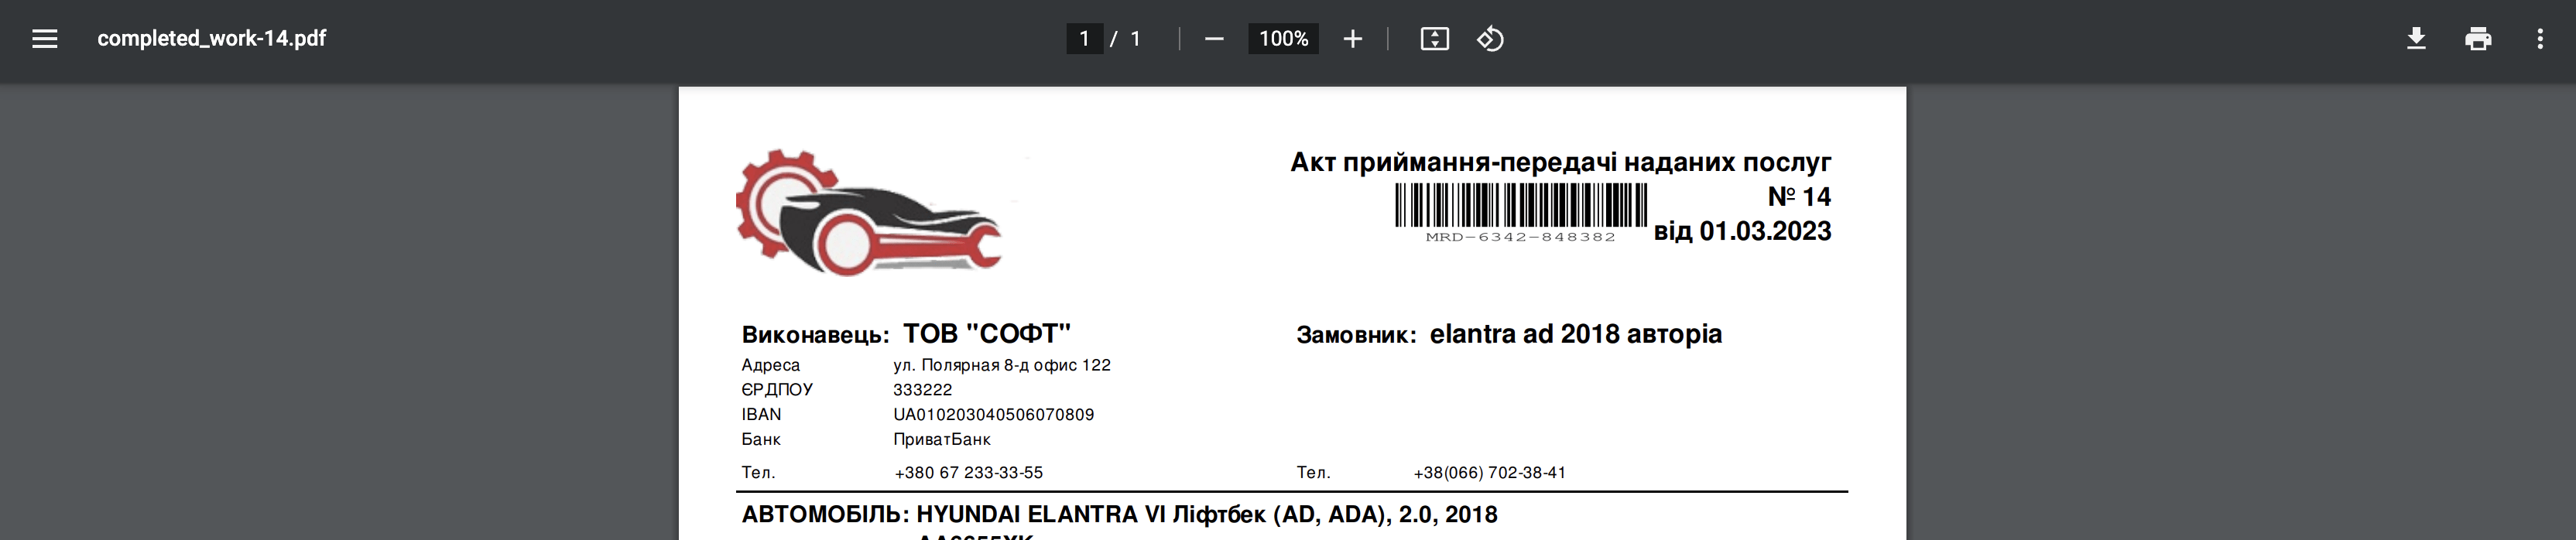
Task: Click the car repair logo image
Action: 868,213
